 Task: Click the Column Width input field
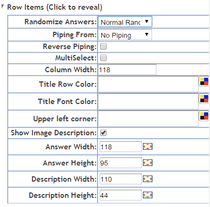coord(127,70)
